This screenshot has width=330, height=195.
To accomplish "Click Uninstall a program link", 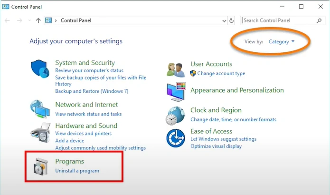I will coord(77,171).
